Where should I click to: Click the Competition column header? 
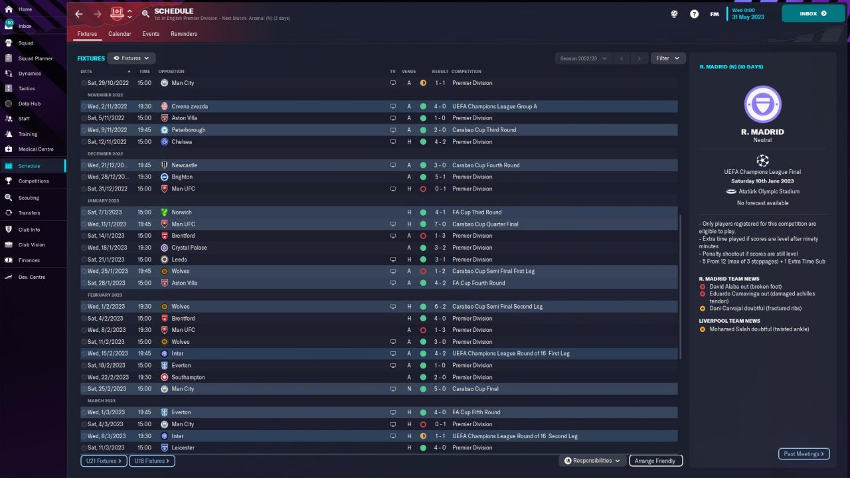click(466, 72)
